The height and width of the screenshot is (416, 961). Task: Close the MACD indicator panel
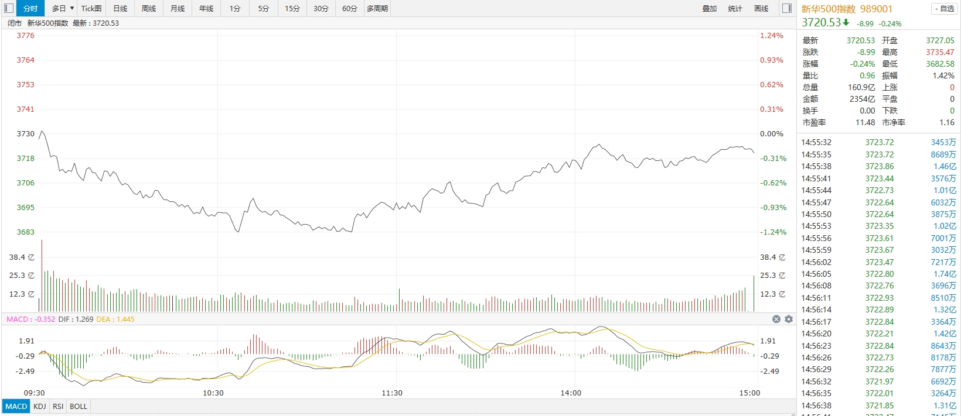point(776,319)
